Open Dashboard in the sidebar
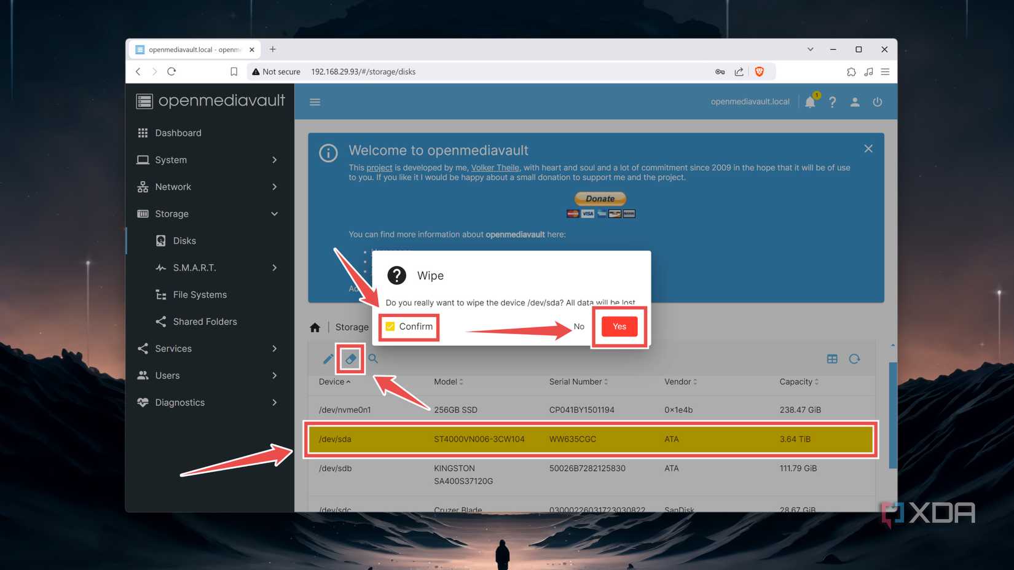The image size is (1014, 570). tap(210, 133)
